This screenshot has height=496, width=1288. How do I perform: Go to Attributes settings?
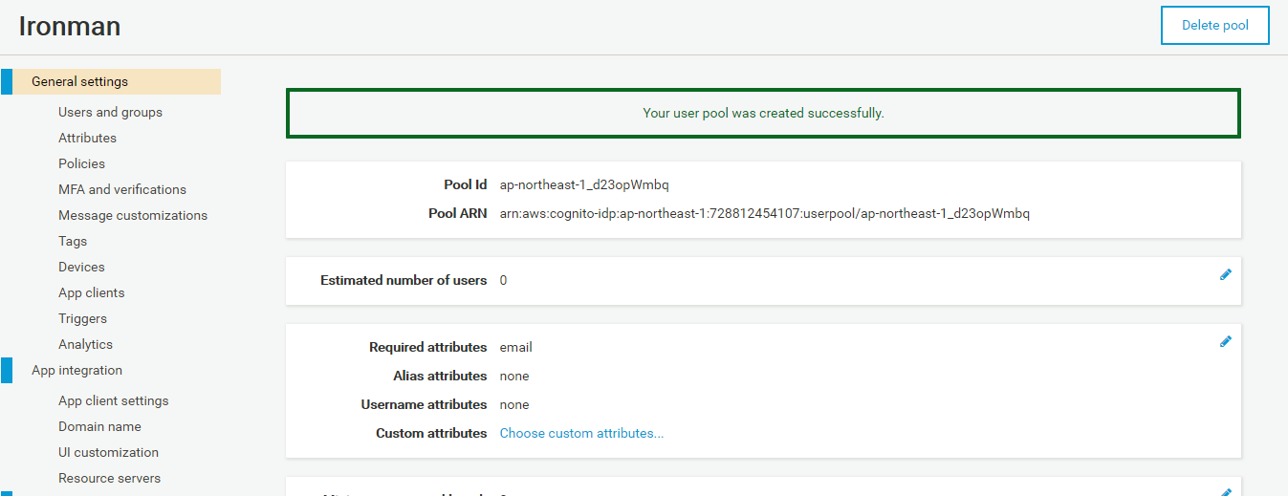pyautogui.click(x=87, y=138)
